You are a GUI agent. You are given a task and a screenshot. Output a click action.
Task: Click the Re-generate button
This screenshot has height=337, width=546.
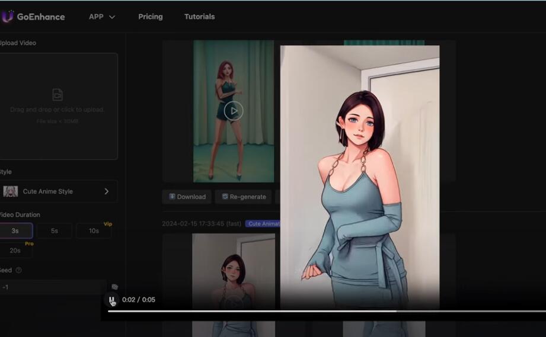(244, 197)
